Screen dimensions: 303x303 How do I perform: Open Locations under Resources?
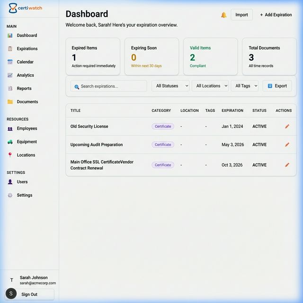(x=26, y=155)
